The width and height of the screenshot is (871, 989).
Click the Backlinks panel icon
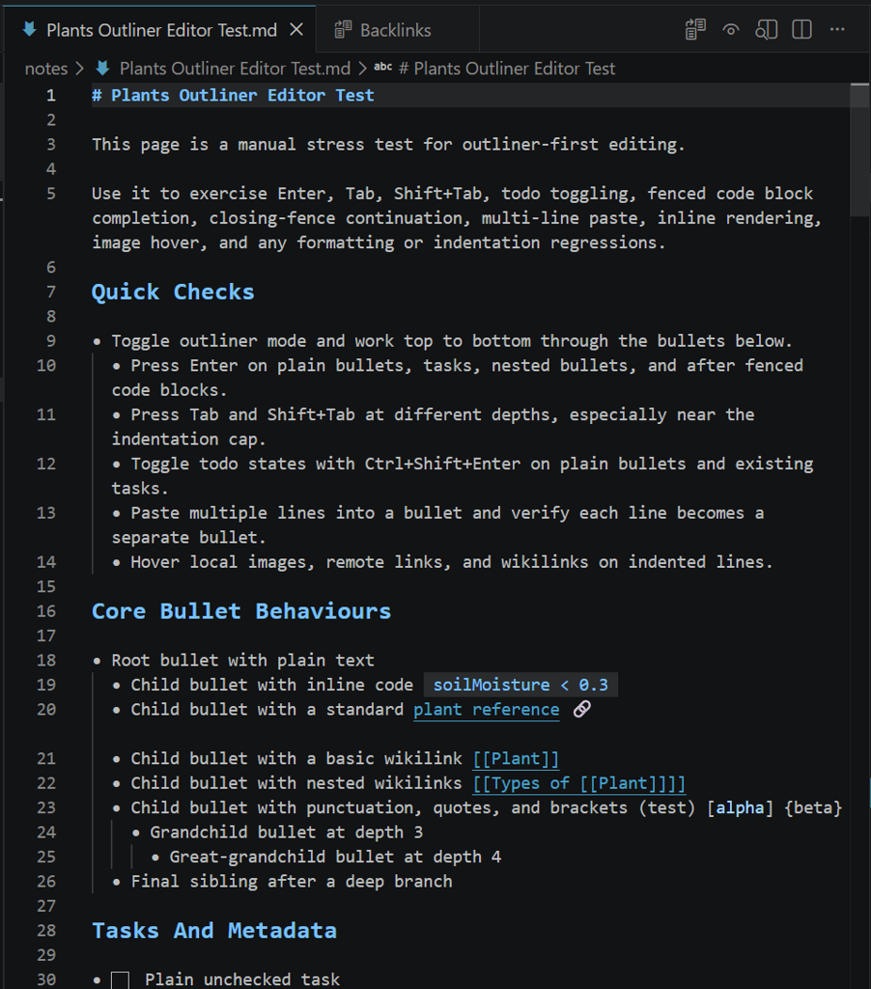coord(343,30)
